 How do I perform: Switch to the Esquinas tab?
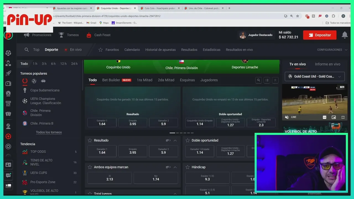pos(187,80)
